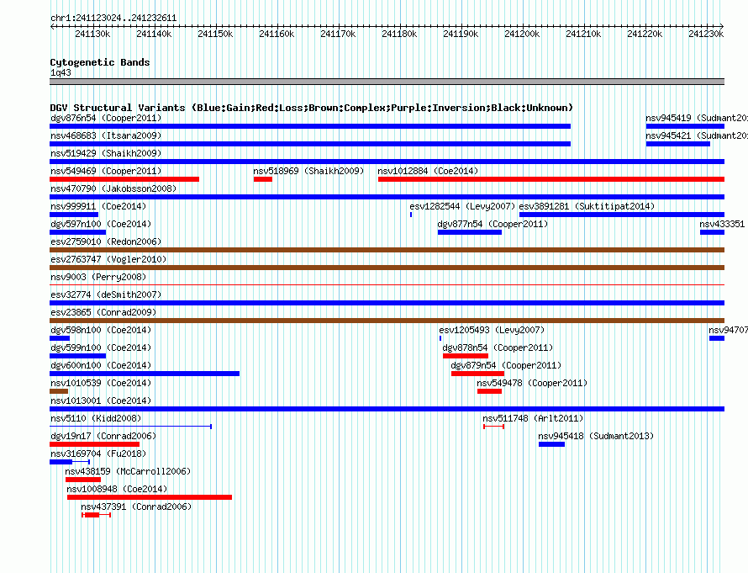Click esv32774 (deSmith2007) label
This screenshot has width=748, height=573.
[106, 294]
